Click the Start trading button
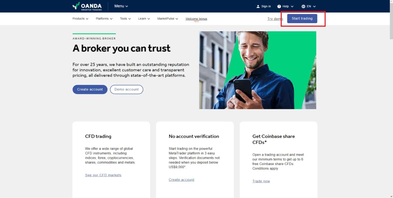This screenshot has width=393, height=198. click(302, 18)
